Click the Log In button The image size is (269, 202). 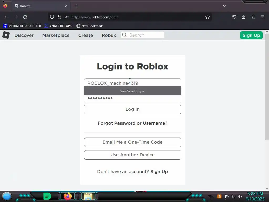[133, 109]
